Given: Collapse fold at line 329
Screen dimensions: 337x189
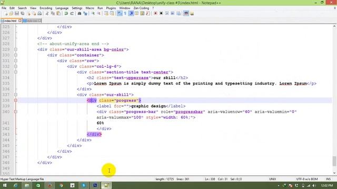Looking at the screenshot, I should [x=16, y=49].
